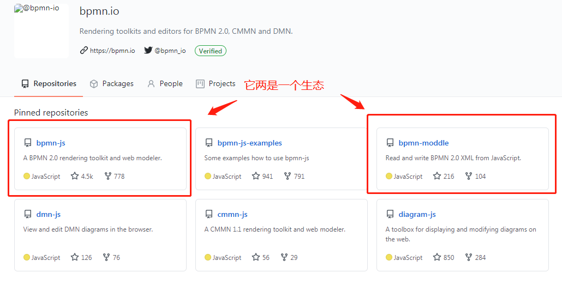The image size is (562, 285).
Task: Switch to the Packages tab
Action: pyautogui.click(x=111, y=84)
